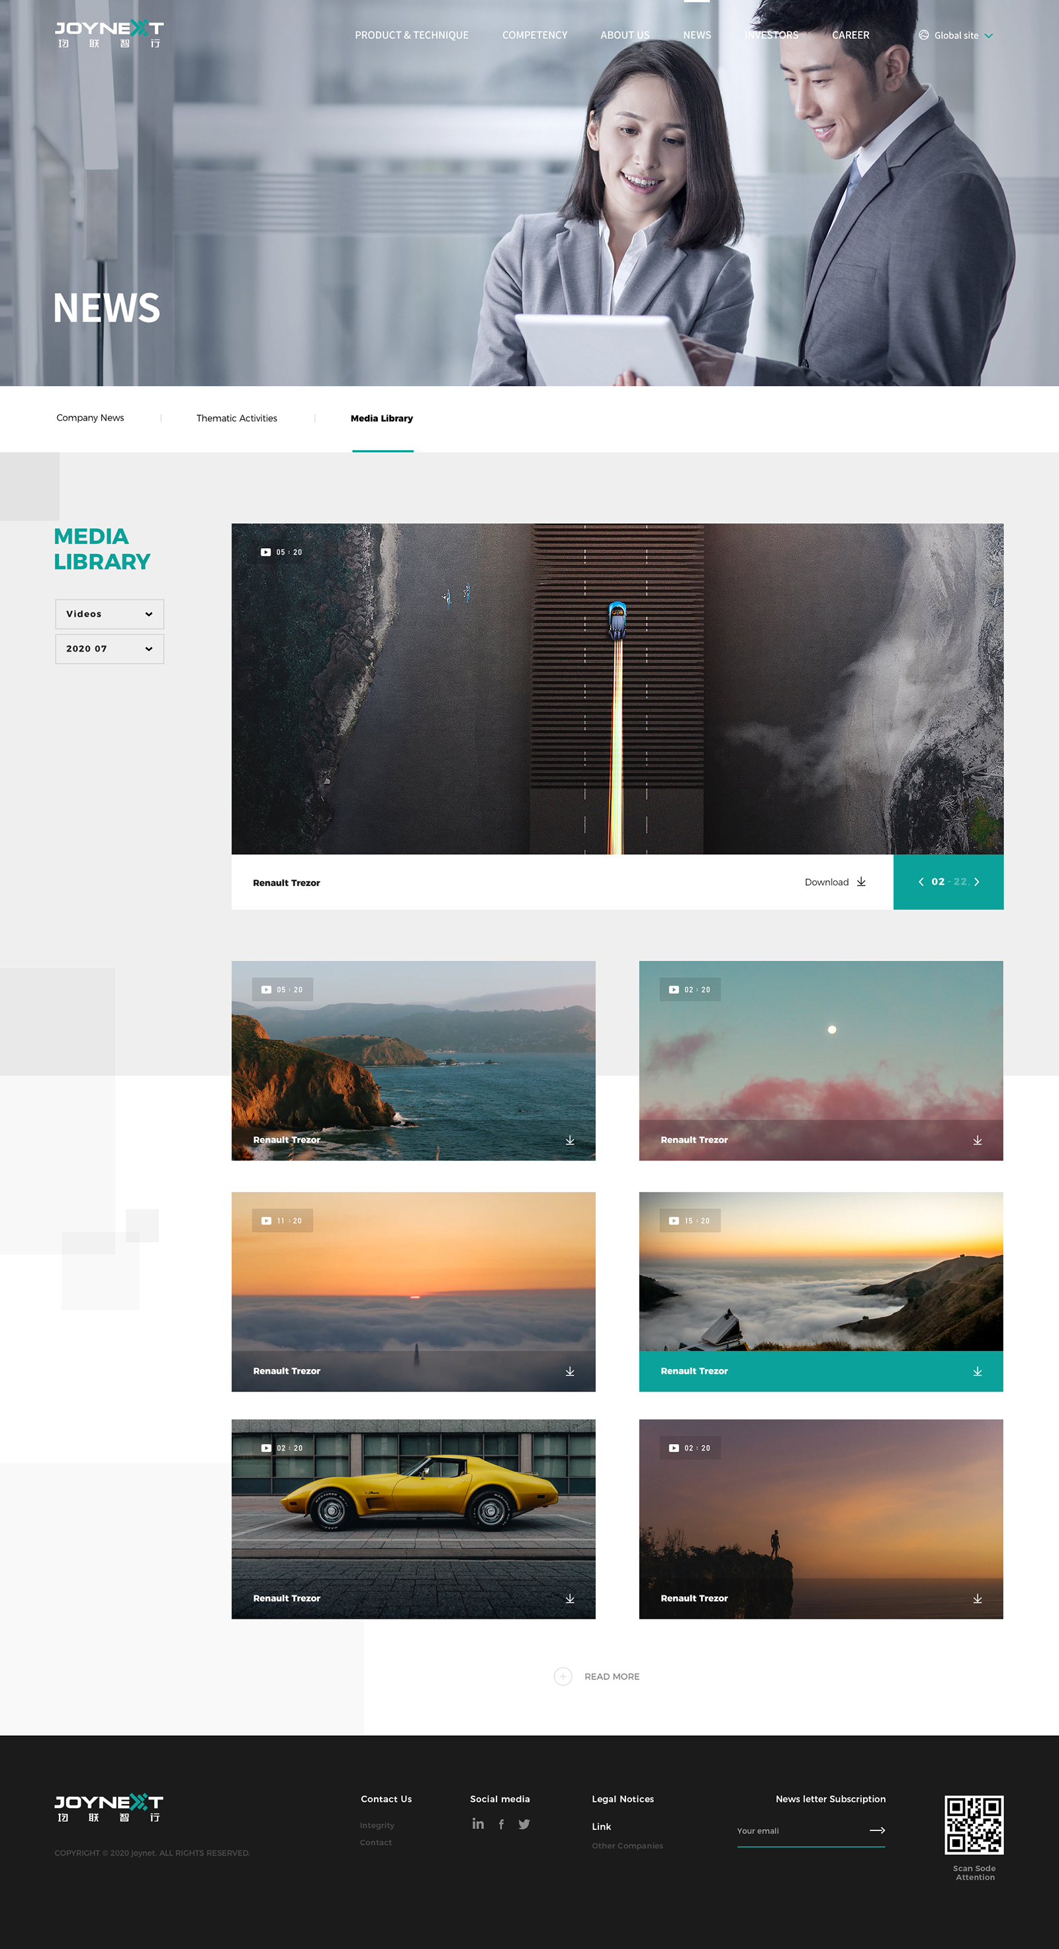Viewport: 1059px width, 1949px height.
Task: Click the LinkedIn icon in footer
Action: (x=478, y=1823)
